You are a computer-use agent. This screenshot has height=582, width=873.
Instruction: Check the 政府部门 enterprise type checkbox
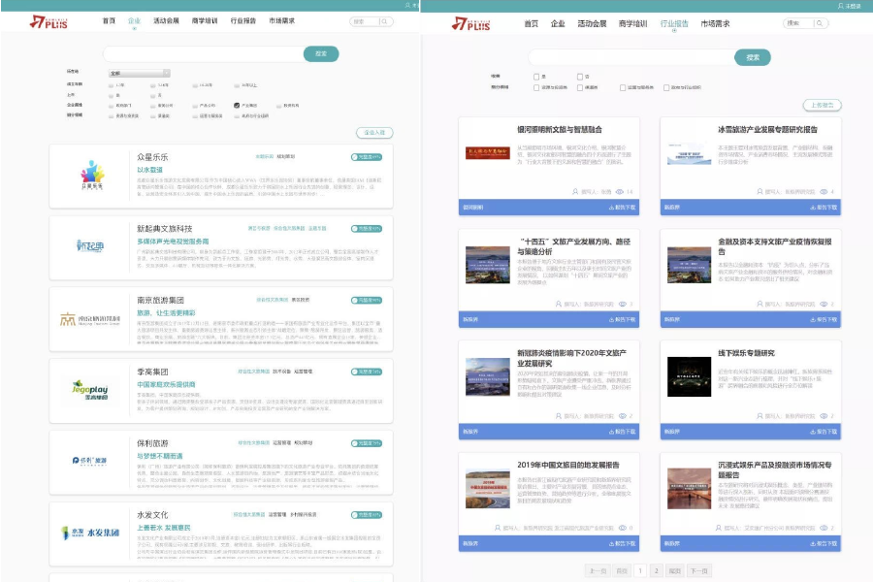(111, 106)
